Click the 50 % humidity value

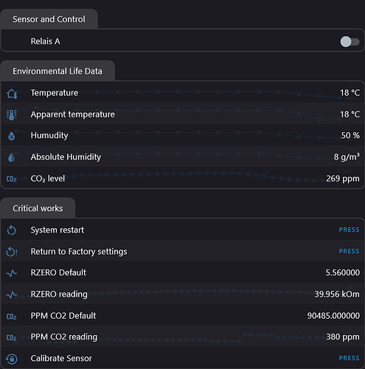point(350,136)
